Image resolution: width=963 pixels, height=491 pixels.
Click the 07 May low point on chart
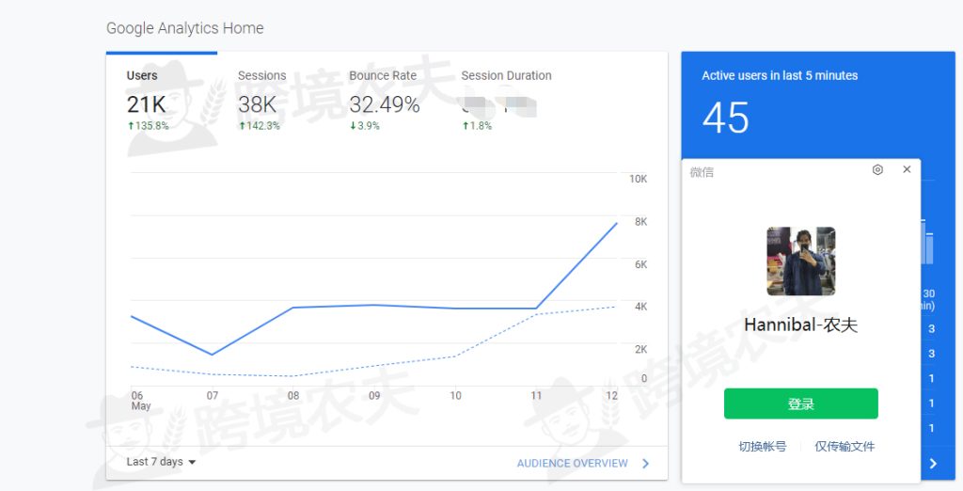tap(212, 355)
